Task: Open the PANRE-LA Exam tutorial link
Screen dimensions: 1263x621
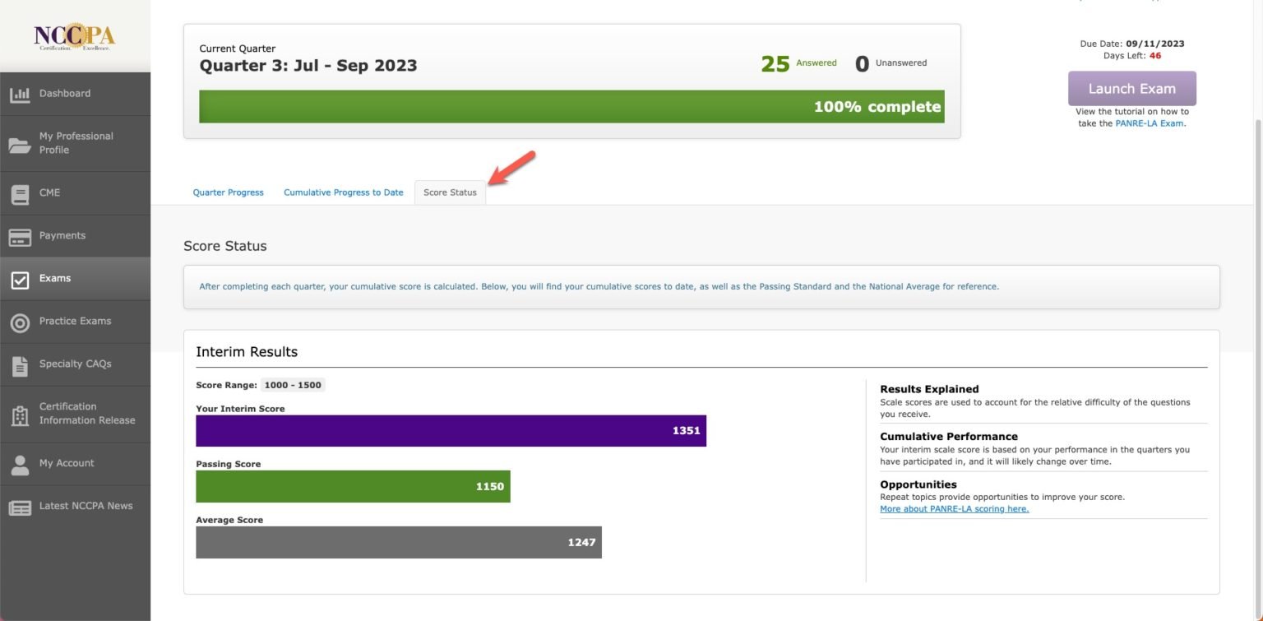Action: click(x=1150, y=123)
